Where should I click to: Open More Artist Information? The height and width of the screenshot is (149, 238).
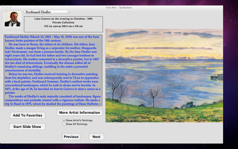point(79,113)
